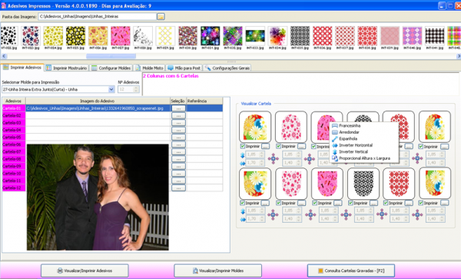Uncheck Imprimir under bottom-row pink hearts nail
The width and height of the screenshot is (461, 279).
278,203
